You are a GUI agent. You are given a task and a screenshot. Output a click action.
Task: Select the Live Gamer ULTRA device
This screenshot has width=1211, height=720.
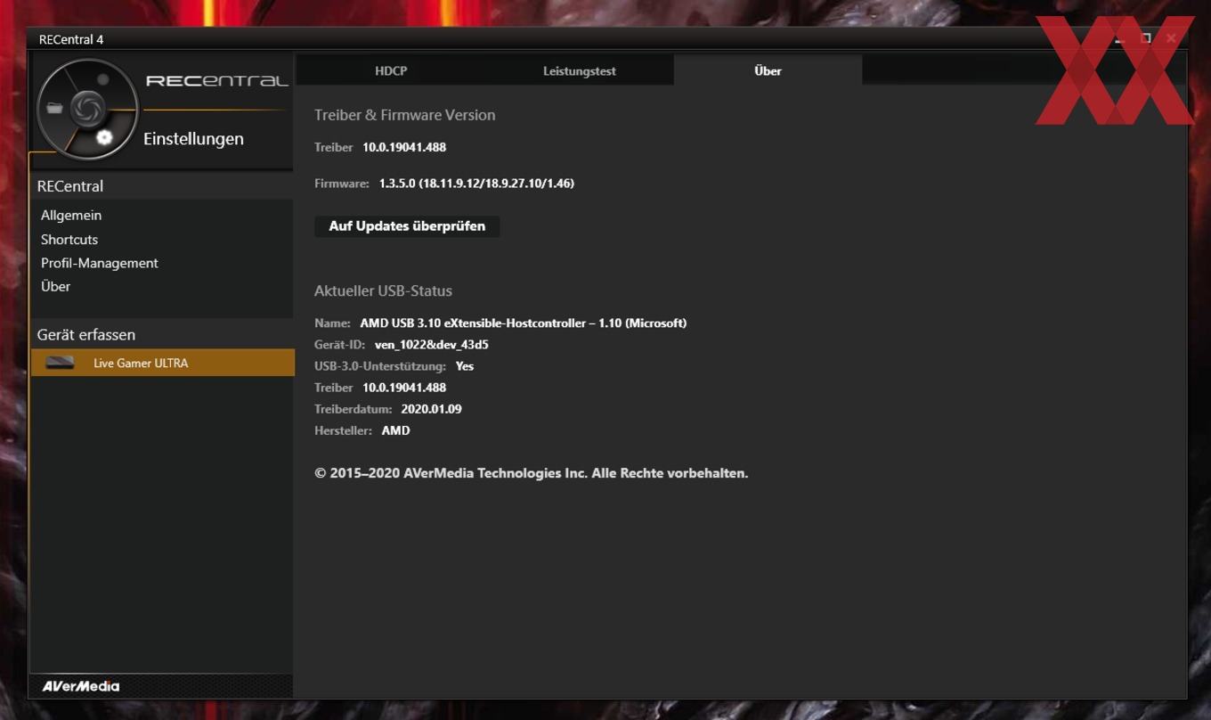(162, 363)
